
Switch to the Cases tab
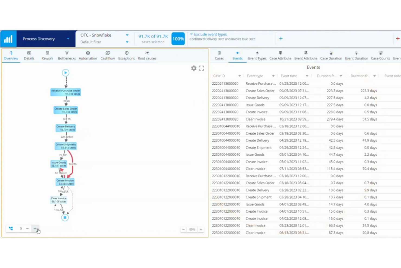point(219,55)
